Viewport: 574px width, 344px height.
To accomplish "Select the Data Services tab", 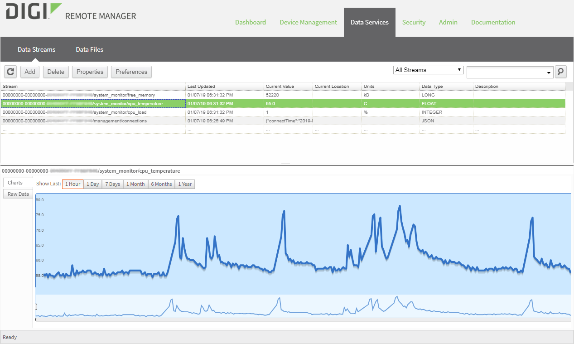I will coord(370,22).
